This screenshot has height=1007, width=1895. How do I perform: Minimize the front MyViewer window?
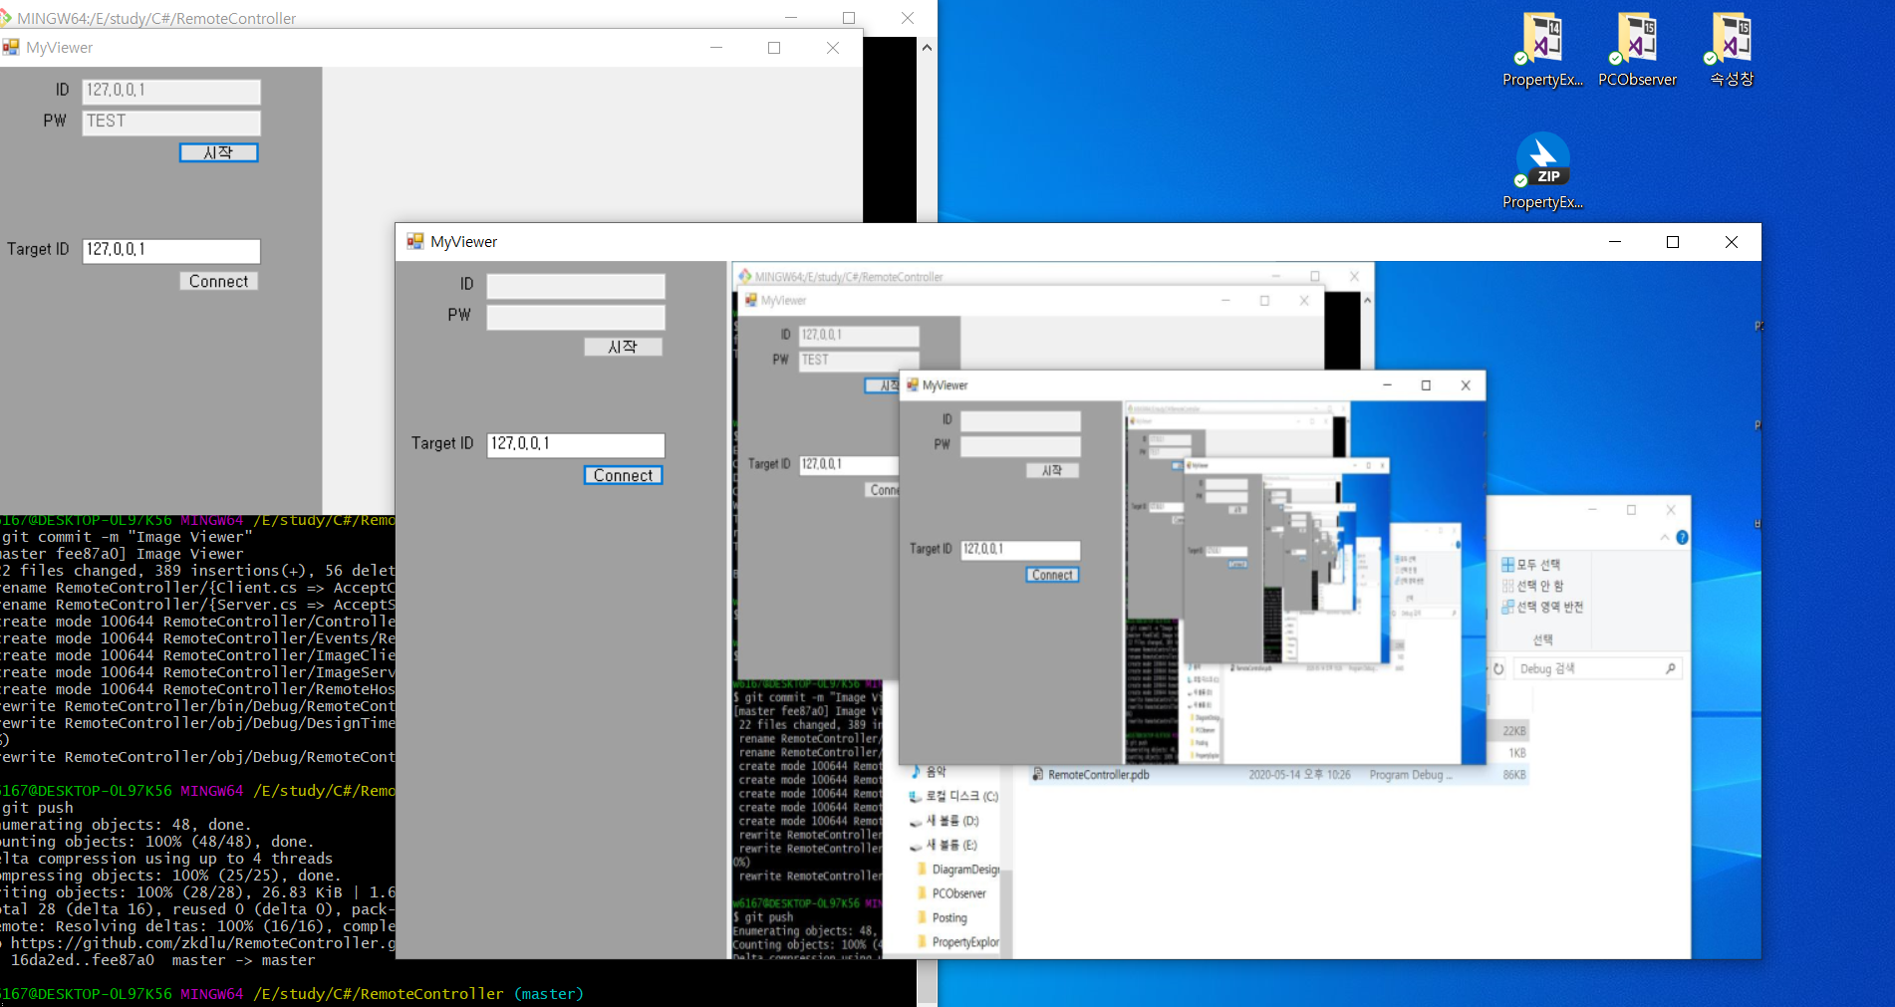(1615, 242)
